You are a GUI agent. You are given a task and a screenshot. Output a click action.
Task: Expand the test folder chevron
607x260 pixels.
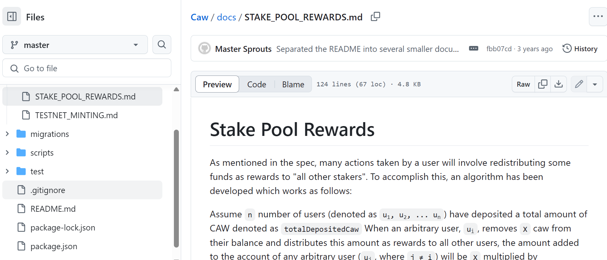(x=7, y=171)
